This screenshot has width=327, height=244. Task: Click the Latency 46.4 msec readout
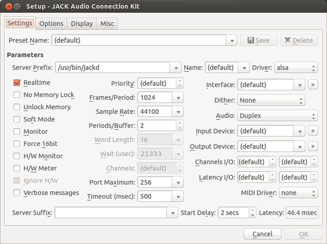[302, 213]
